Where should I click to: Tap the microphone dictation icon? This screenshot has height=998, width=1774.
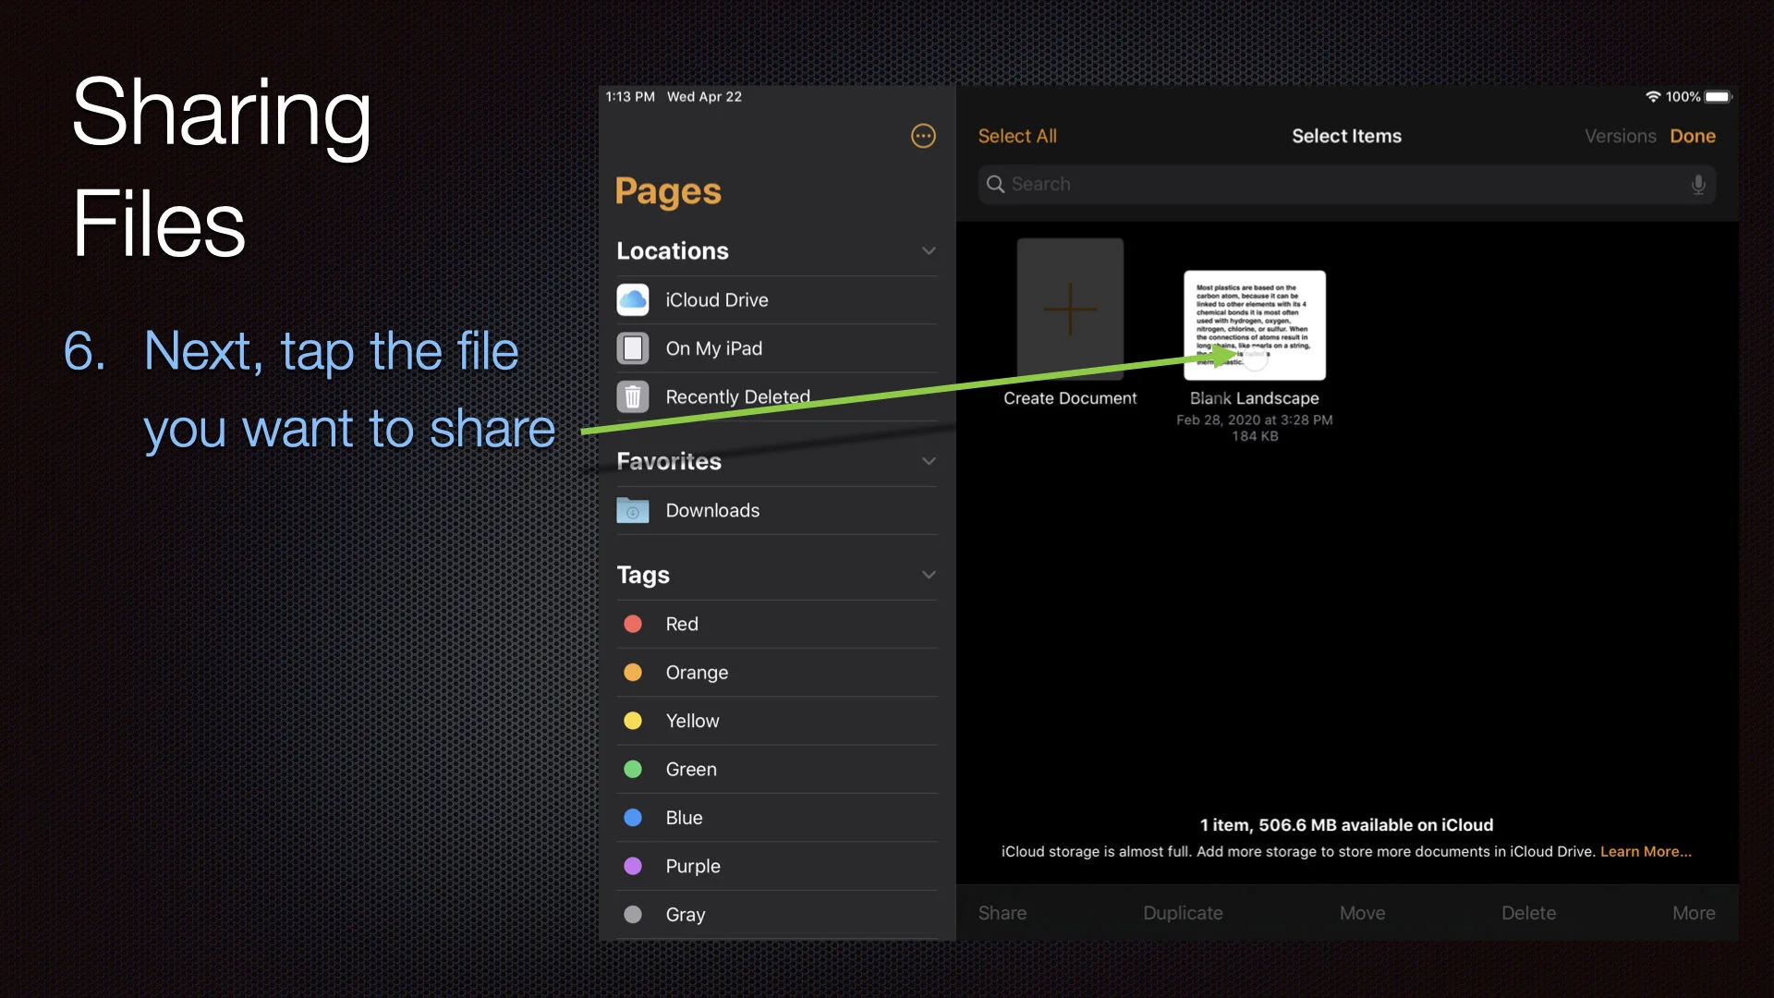(1698, 184)
